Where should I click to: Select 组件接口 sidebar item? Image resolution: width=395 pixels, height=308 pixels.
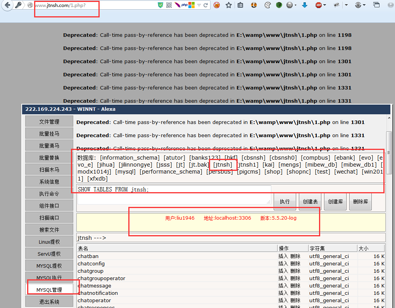[x=49, y=206]
